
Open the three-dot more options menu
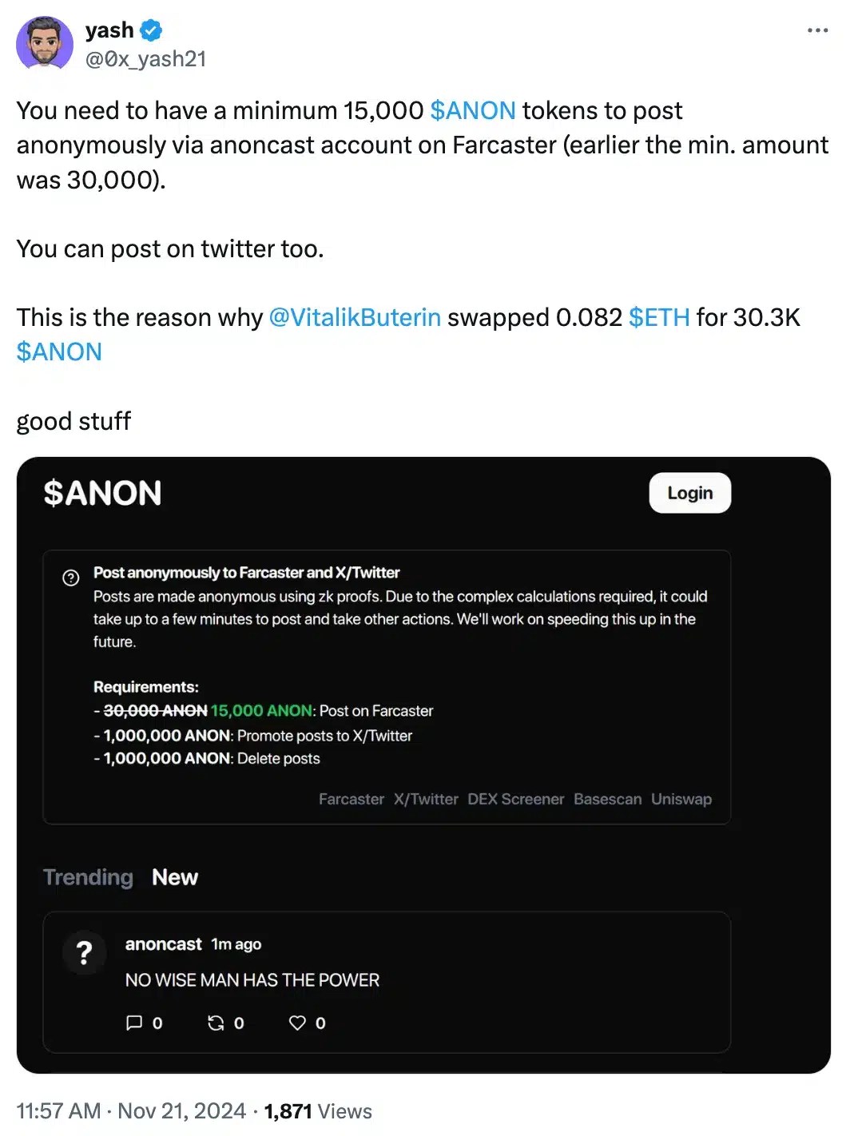click(817, 30)
